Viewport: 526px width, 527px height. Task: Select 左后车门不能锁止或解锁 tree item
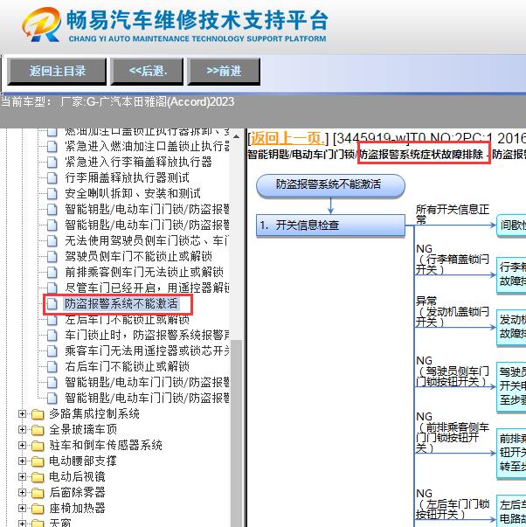pos(127,320)
